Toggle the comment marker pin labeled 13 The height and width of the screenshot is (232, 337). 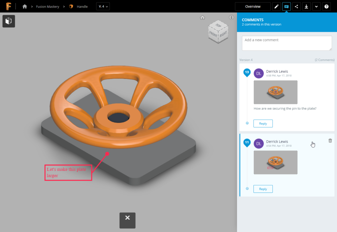click(x=247, y=72)
